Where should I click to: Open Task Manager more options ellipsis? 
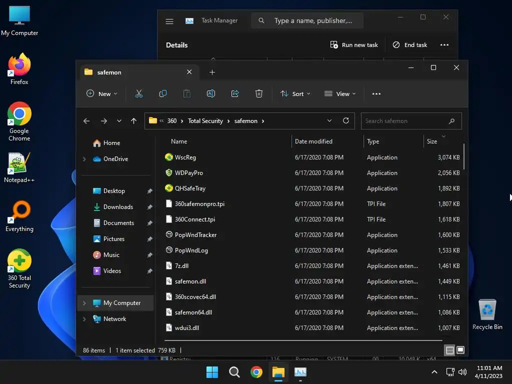pos(444,45)
